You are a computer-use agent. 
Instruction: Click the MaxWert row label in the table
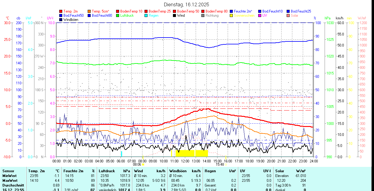[10, 181]
